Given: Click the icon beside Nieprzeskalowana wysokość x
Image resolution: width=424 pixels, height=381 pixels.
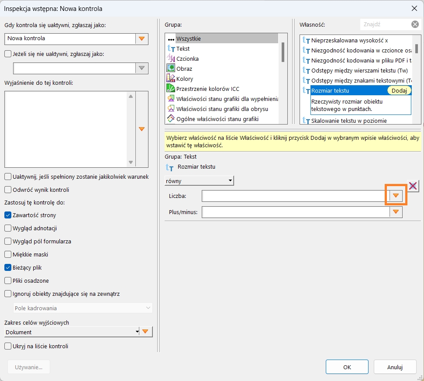Looking at the screenshot, I should tap(306, 40).
